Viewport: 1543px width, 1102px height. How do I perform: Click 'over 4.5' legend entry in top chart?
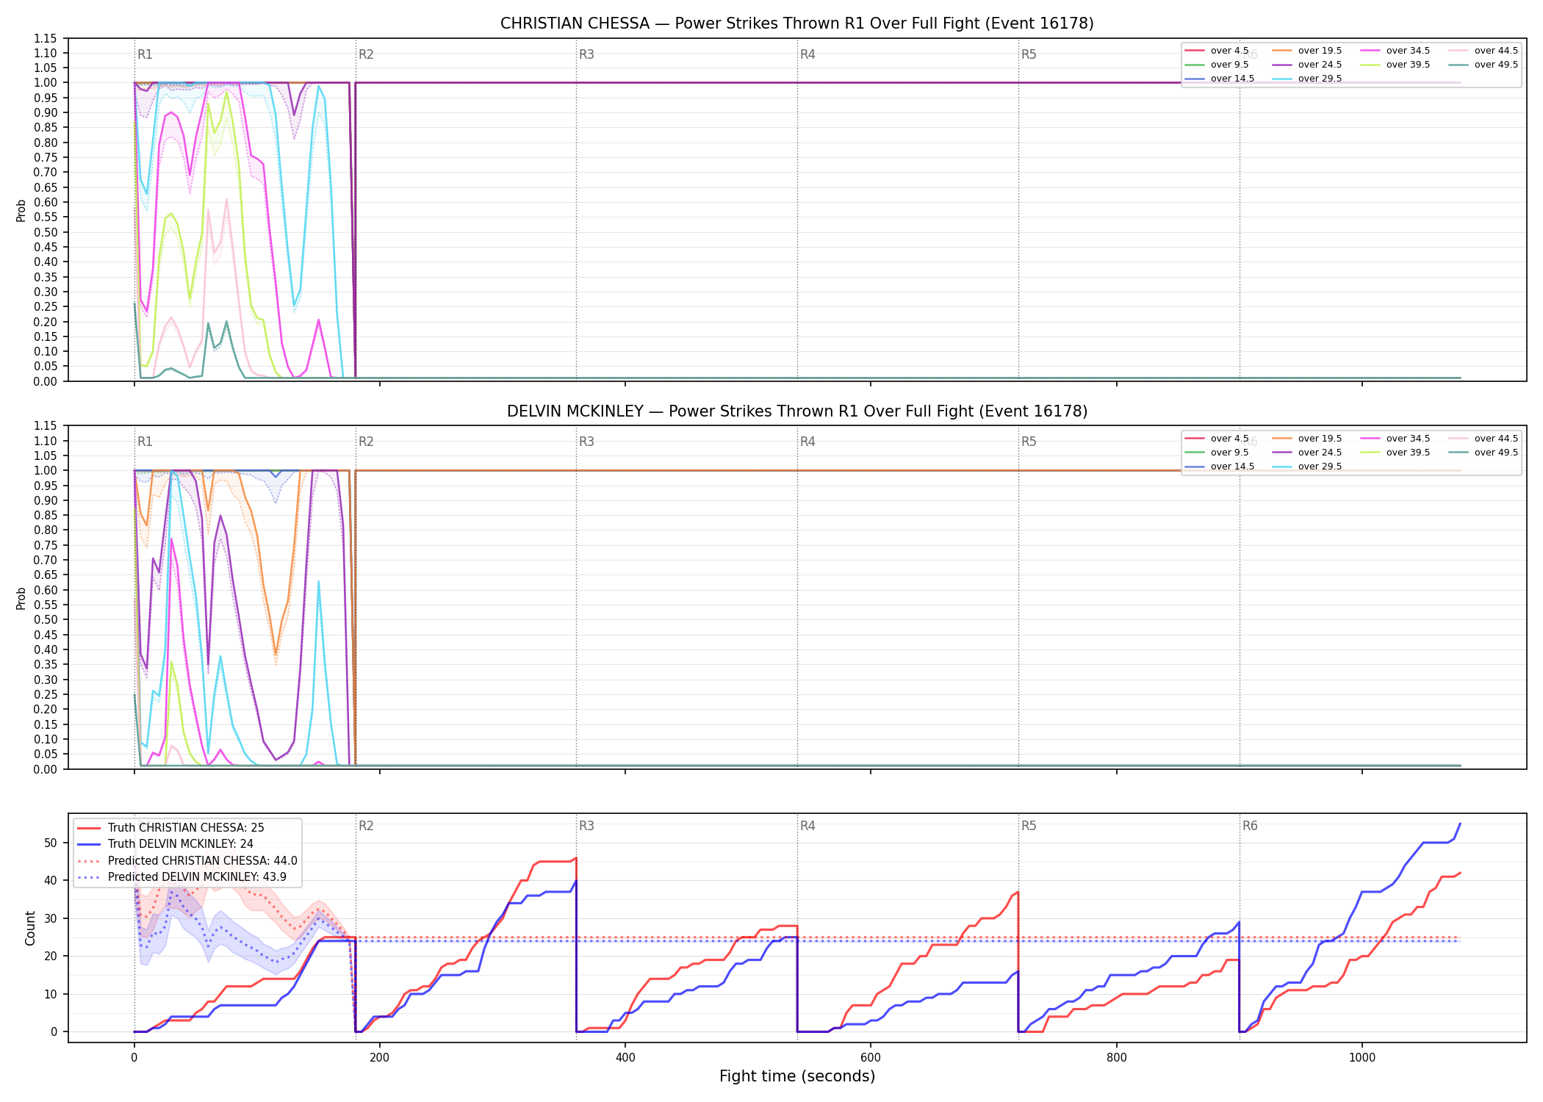1217,51
